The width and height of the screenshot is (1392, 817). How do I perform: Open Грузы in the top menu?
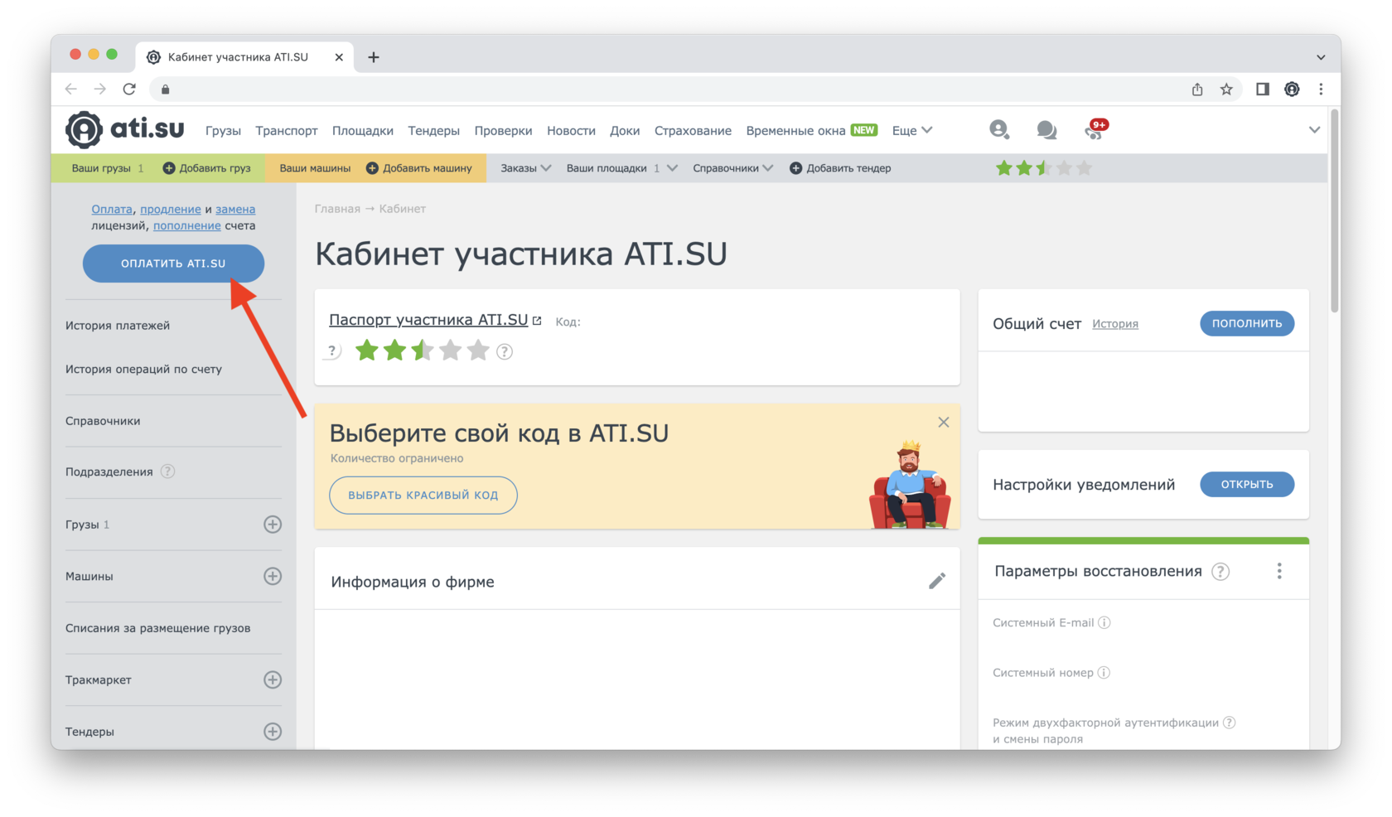pyautogui.click(x=223, y=130)
